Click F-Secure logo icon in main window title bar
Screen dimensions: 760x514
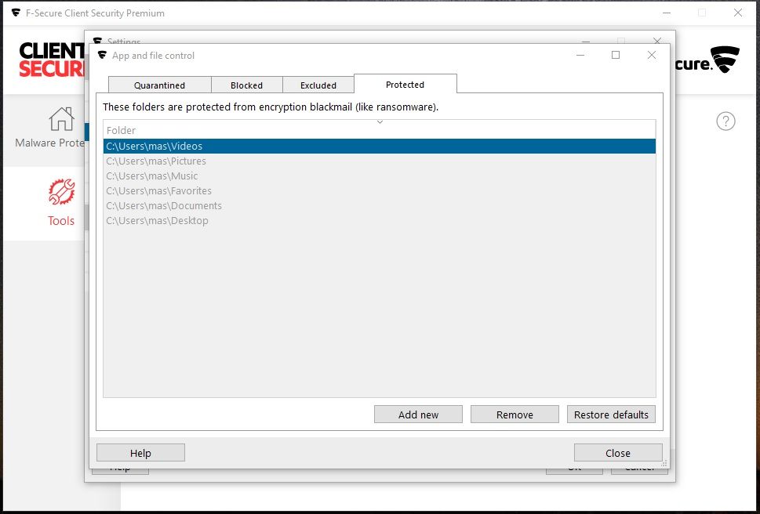[16, 13]
